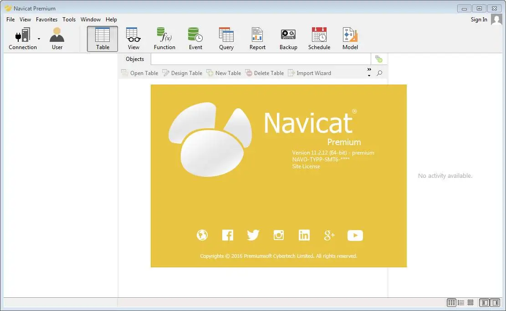Switch to the View objects icon
Image resolution: width=506 pixels, height=311 pixels.
pos(133,39)
